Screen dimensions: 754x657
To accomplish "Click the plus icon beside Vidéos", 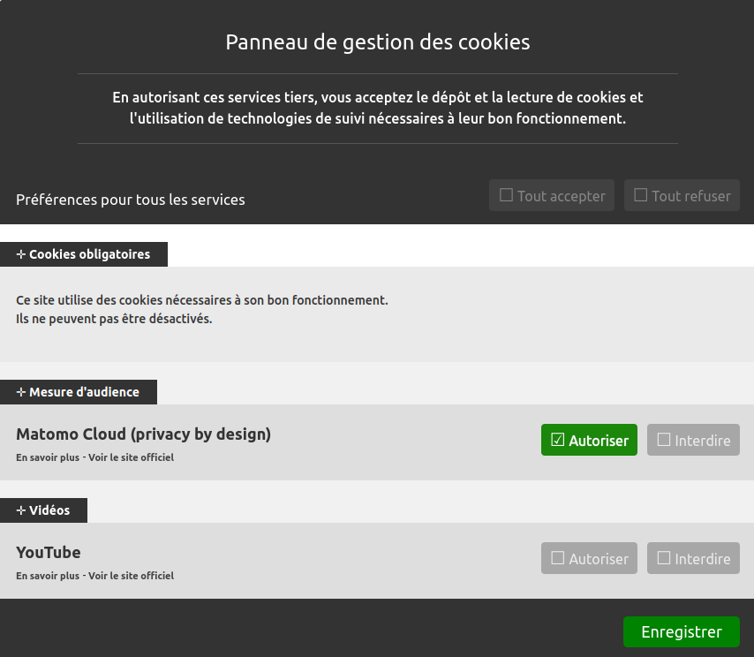I will [21, 510].
